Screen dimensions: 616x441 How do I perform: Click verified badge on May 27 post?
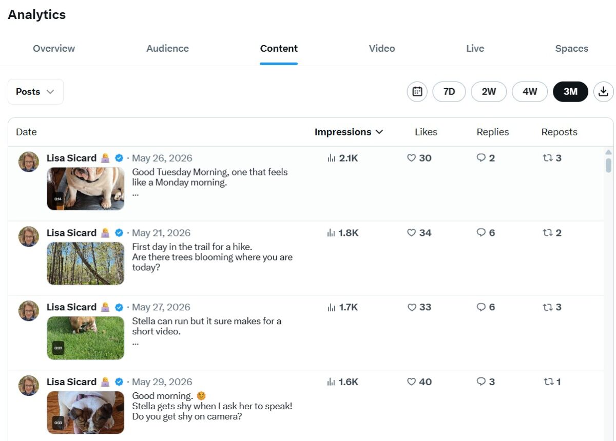[x=119, y=308]
